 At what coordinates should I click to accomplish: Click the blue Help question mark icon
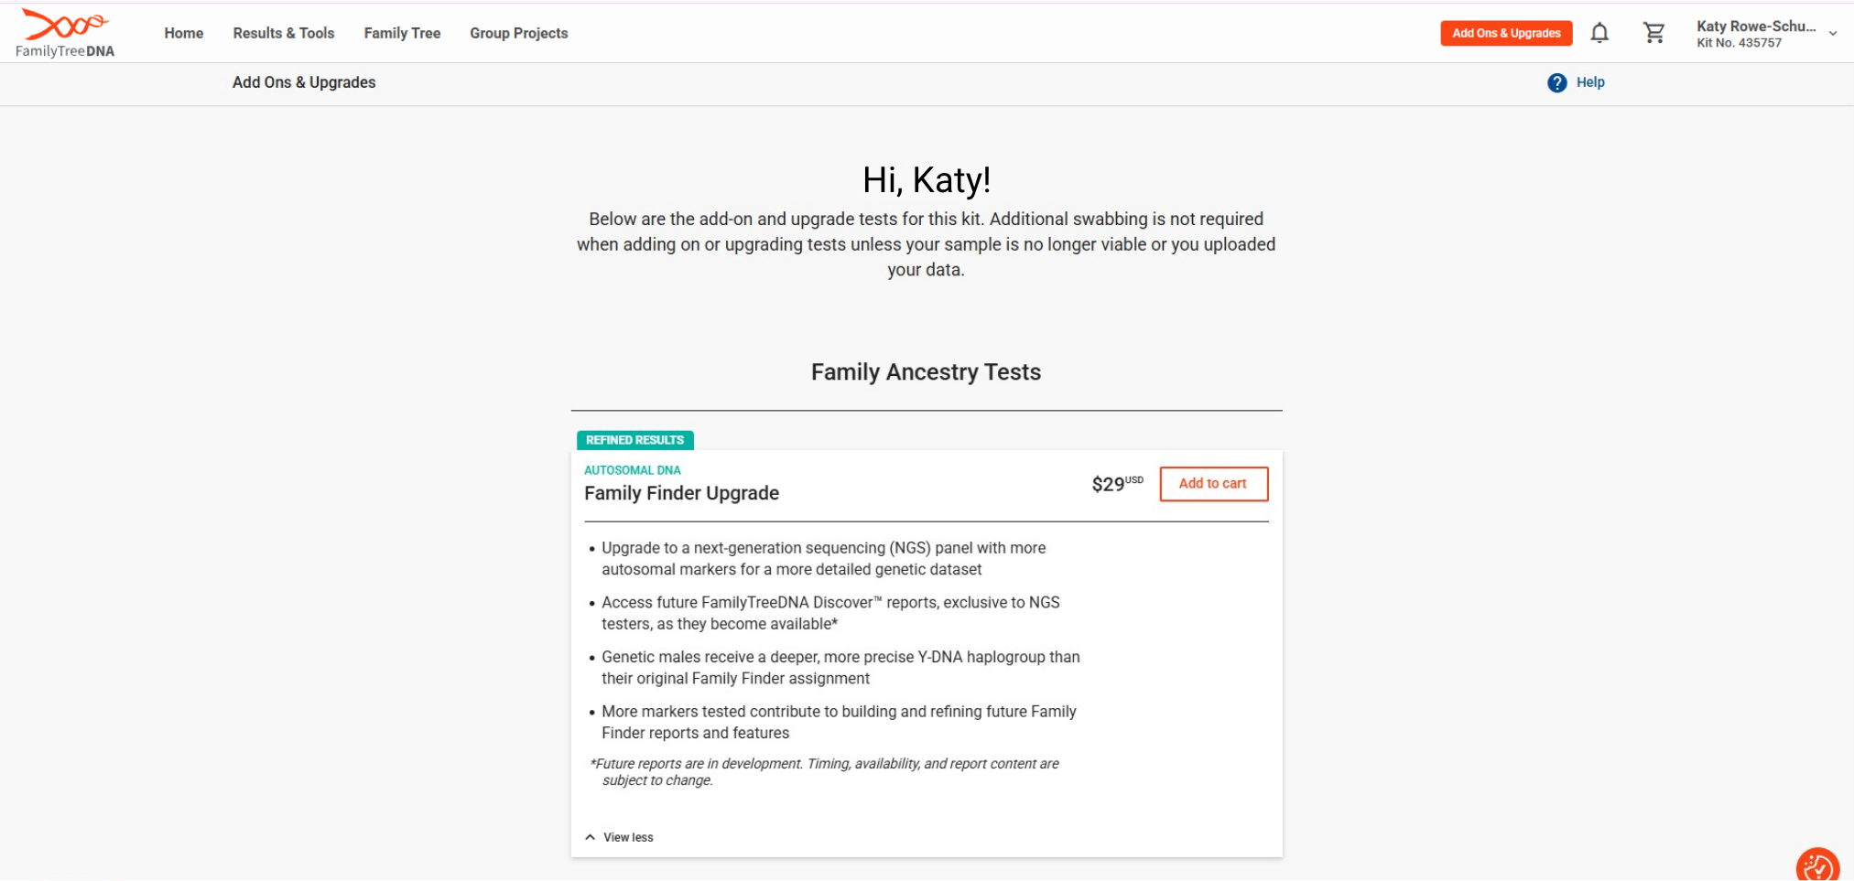1556,82
